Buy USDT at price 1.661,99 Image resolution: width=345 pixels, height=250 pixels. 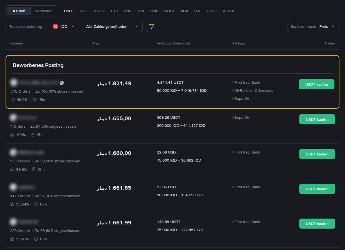(317, 224)
